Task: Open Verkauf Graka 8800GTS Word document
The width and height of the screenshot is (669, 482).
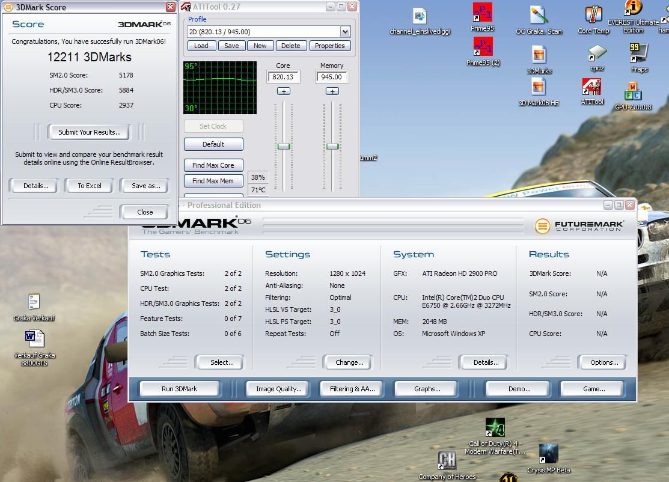Action: (34, 347)
